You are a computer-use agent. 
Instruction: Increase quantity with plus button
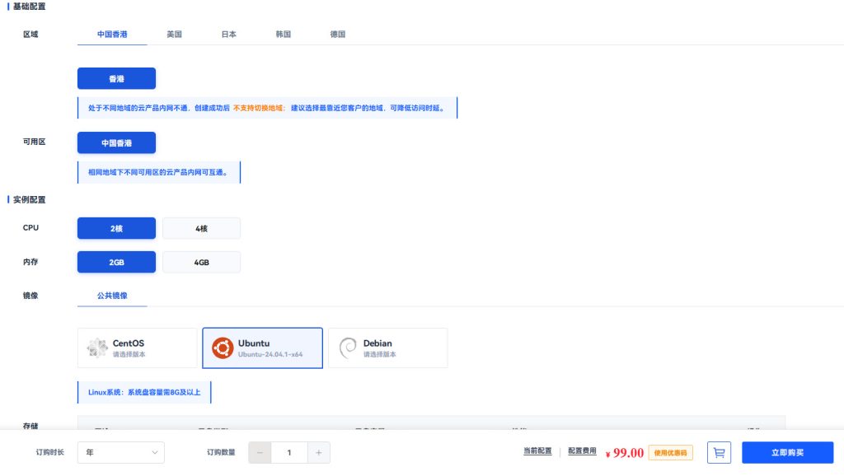319,452
